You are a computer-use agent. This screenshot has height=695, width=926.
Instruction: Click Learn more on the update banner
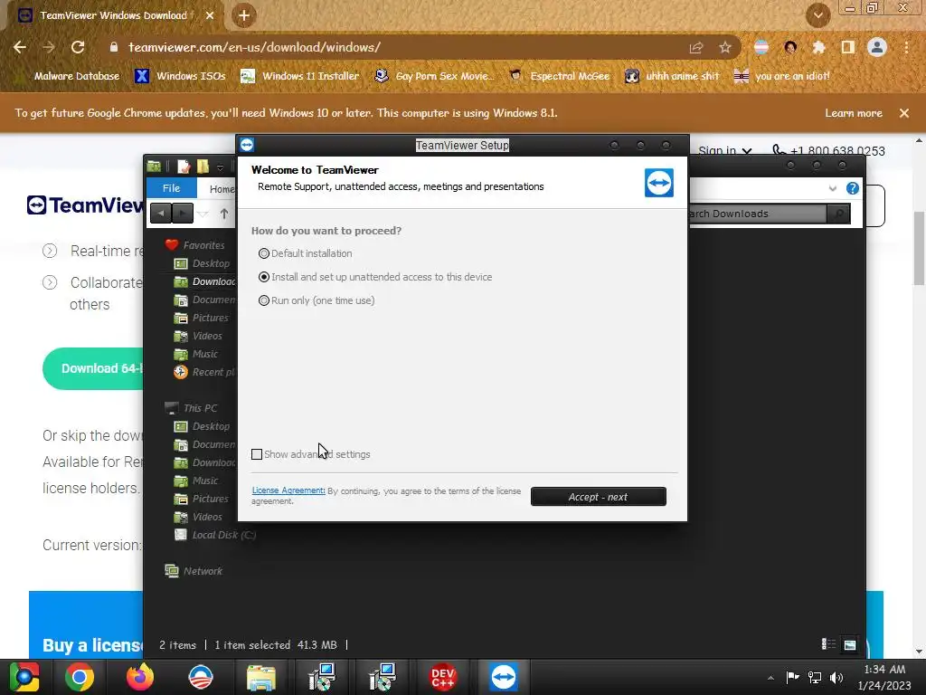pyautogui.click(x=854, y=113)
